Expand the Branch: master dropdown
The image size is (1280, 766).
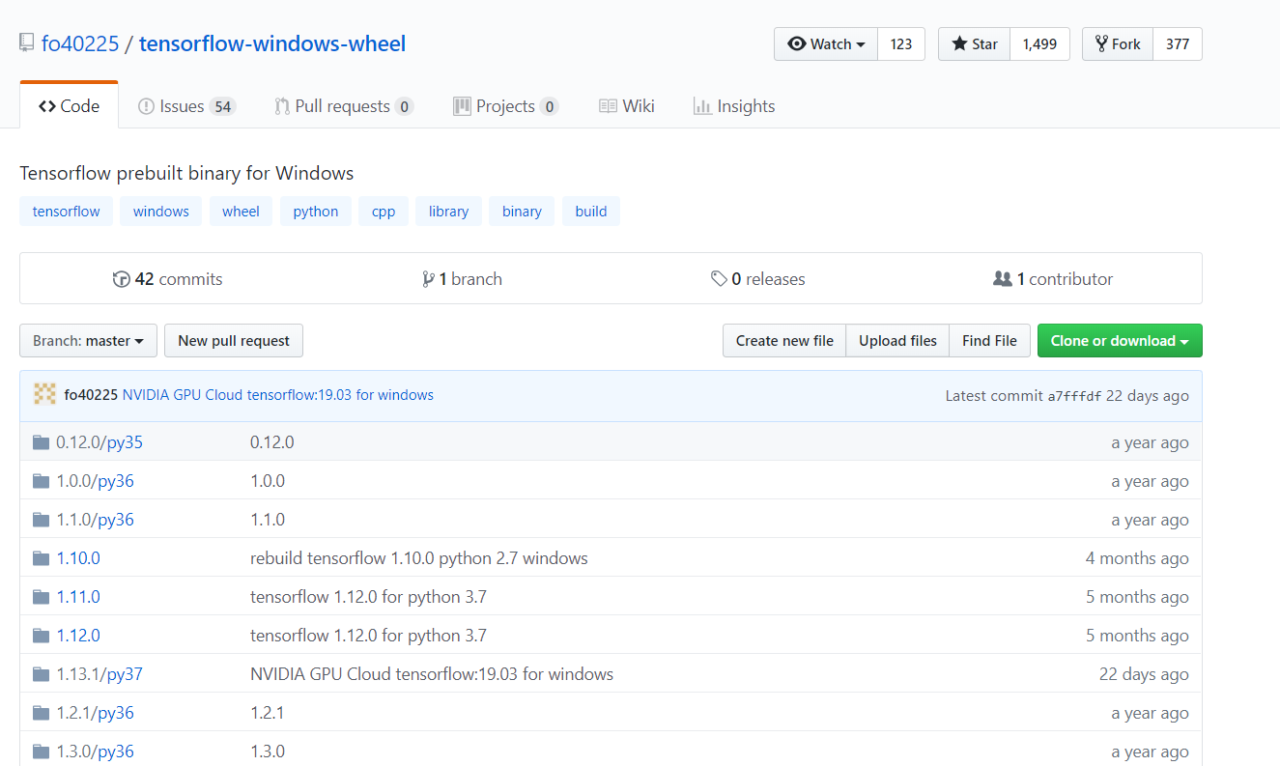[88, 341]
